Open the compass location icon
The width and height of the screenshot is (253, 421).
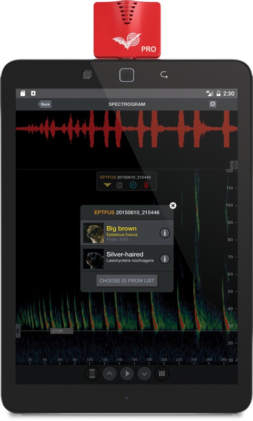point(133,185)
